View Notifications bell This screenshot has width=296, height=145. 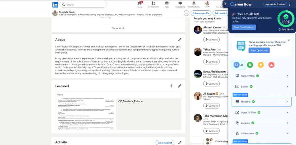194,5
